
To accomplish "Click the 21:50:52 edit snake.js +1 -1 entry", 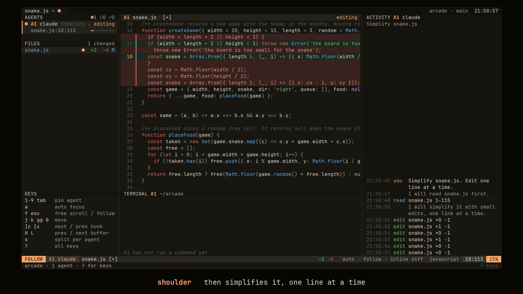I will (x=408, y=226).
